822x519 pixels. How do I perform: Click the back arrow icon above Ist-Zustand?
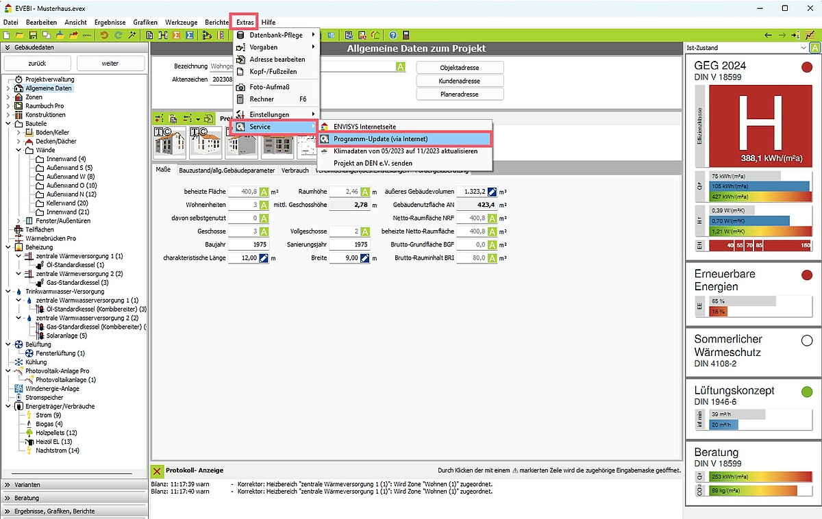point(769,35)
